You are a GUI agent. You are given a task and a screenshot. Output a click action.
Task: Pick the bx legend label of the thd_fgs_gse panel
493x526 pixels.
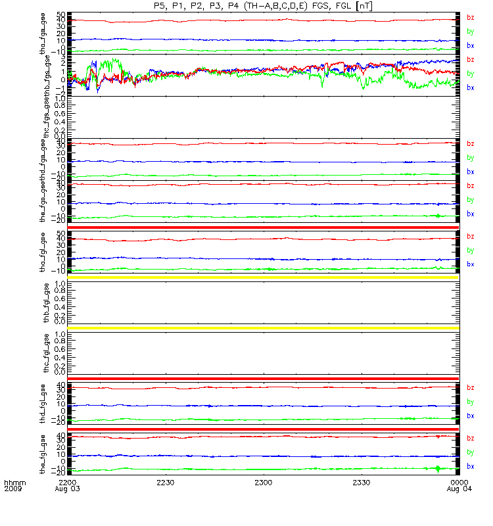click(x=470, y=172)
